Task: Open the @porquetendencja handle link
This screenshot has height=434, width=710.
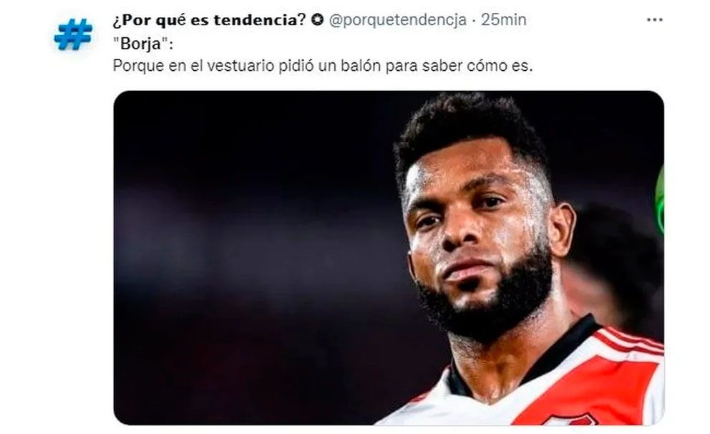Action: (x=397, y=20)
